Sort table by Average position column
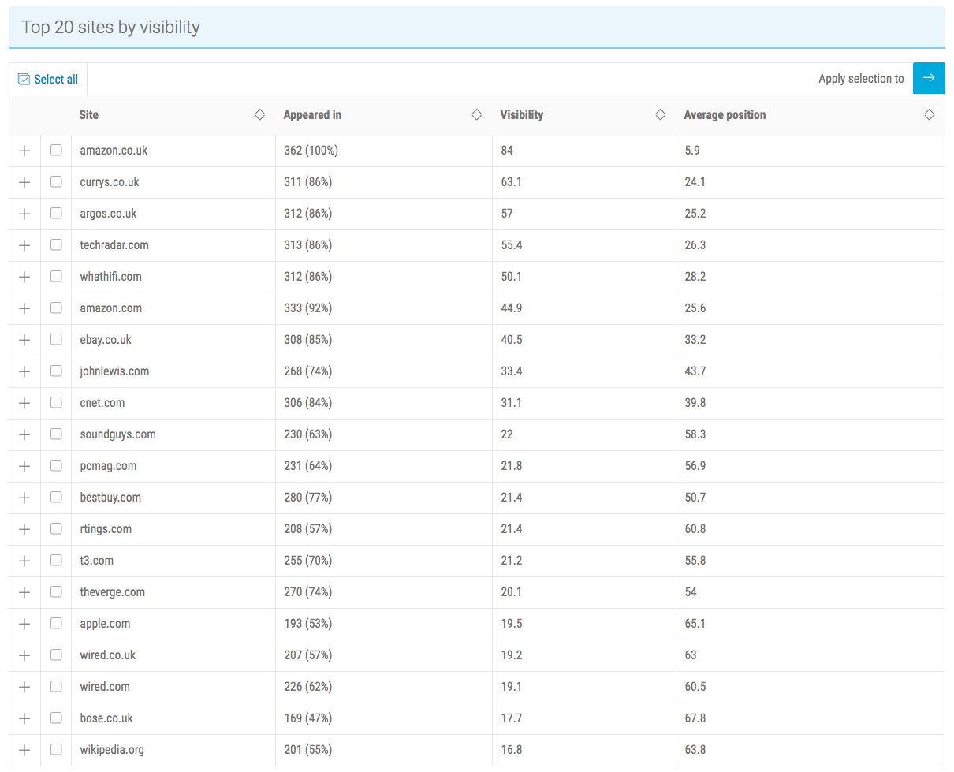The image size is (954, 772). pyautogui.click(x=929, y=115)
